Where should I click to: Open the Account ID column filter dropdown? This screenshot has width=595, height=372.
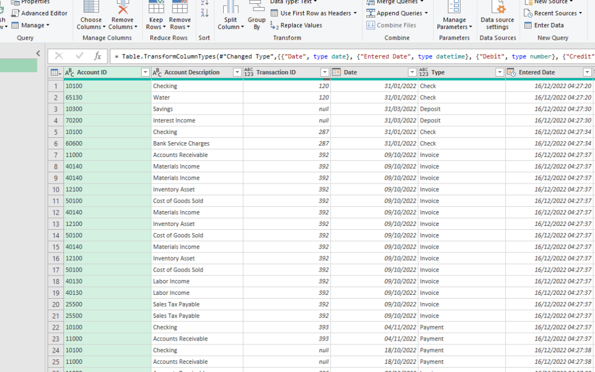click(x=145, y=72)
